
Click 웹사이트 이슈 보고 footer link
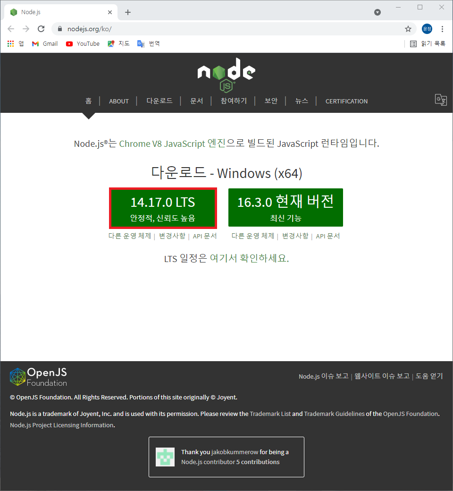click(x=382, y=376)
